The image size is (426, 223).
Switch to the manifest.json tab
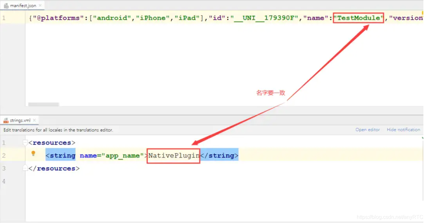coord(22,6)
